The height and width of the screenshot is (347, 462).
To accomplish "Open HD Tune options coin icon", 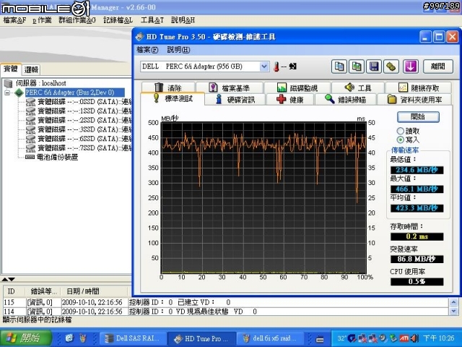I will 391,67.
